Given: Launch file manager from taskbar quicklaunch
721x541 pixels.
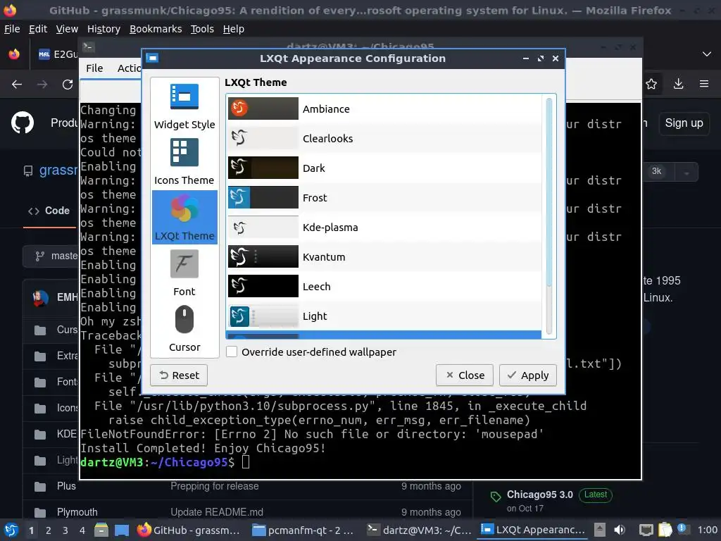Looking at the screenshot, I should (101, 530).
